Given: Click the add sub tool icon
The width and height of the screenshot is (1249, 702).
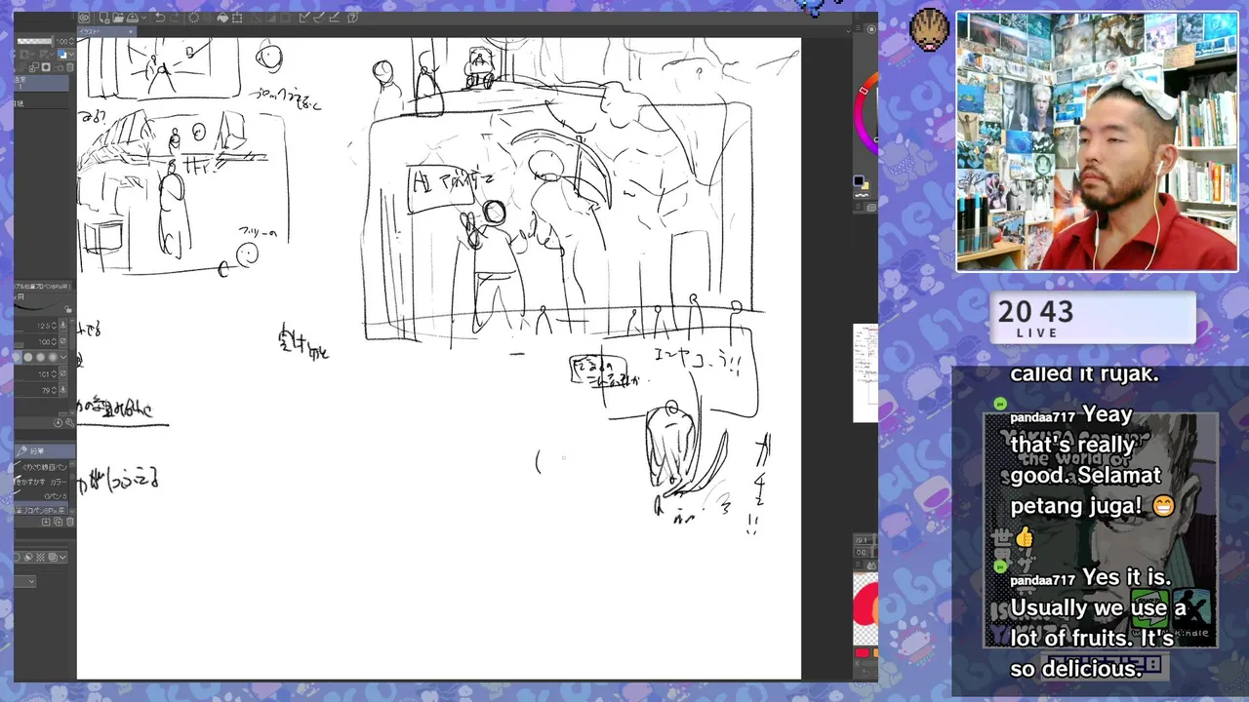Looking at the screenshot, I should [x=46, y=522].
